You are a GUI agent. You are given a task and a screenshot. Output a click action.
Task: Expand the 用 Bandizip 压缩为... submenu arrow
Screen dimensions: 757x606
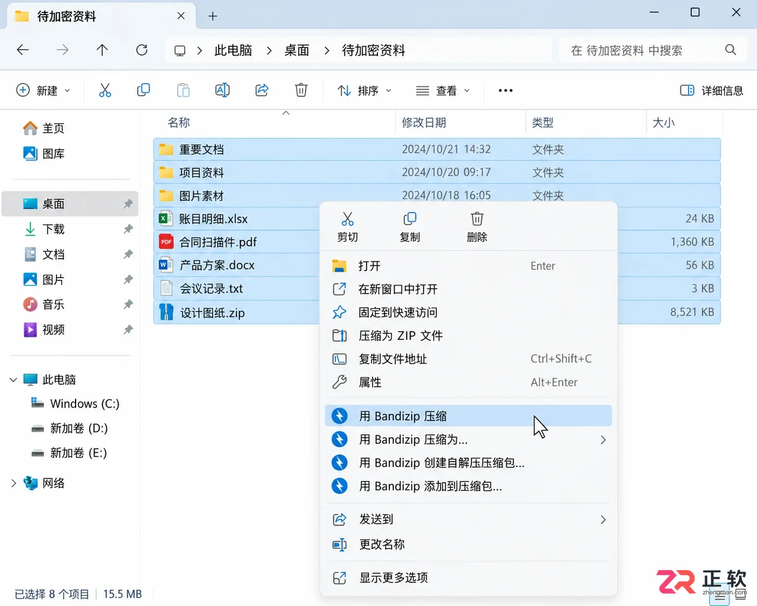(603, 440)
